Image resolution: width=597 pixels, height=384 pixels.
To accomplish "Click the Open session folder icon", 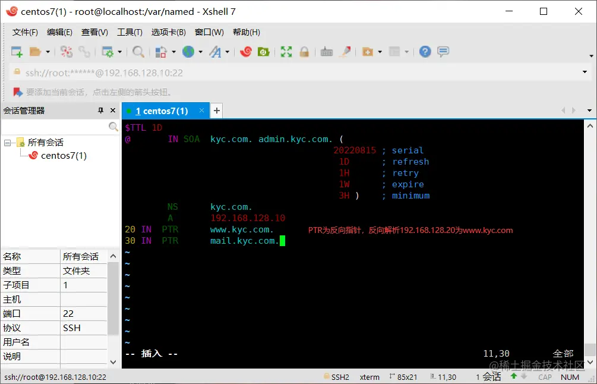I will tap(35, 52).
